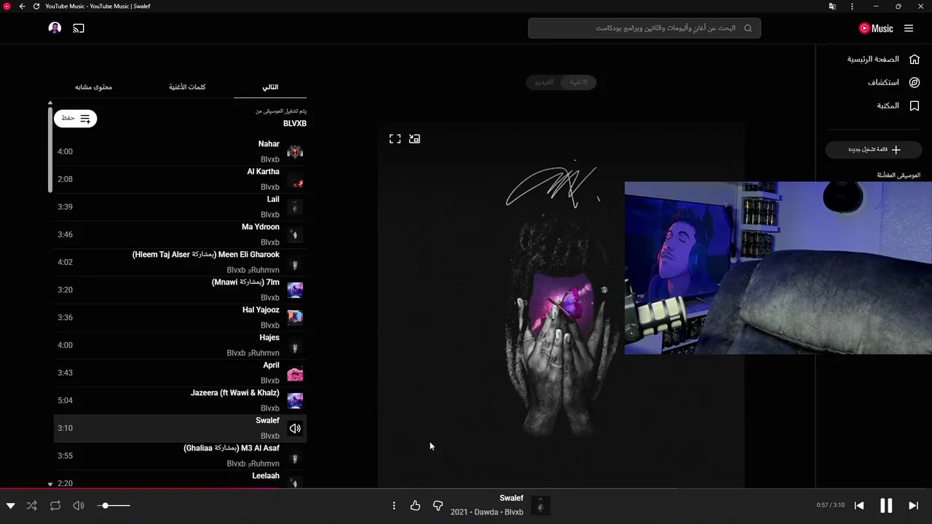Screen dimensions: 932x524
Task: Open the التالي (Up next) tab
Action: tap(270, 87)
